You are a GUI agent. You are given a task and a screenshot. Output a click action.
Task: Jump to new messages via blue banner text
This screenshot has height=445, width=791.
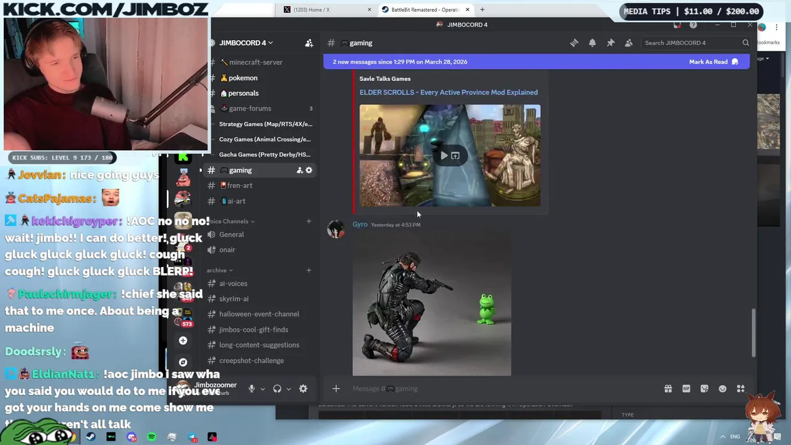[400, 62]
